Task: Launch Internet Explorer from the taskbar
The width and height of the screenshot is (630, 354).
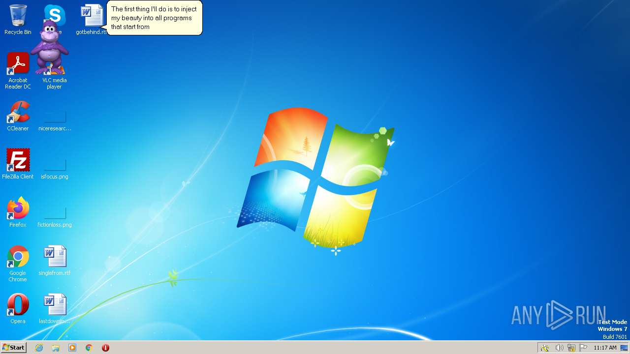Action: [x=39, y=348]
